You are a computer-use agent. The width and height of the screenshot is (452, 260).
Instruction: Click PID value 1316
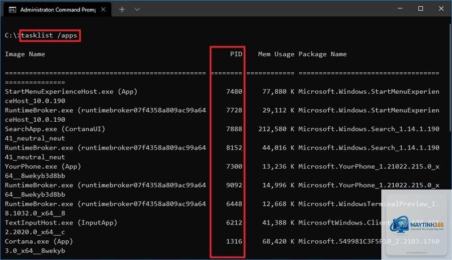point(234,241)
